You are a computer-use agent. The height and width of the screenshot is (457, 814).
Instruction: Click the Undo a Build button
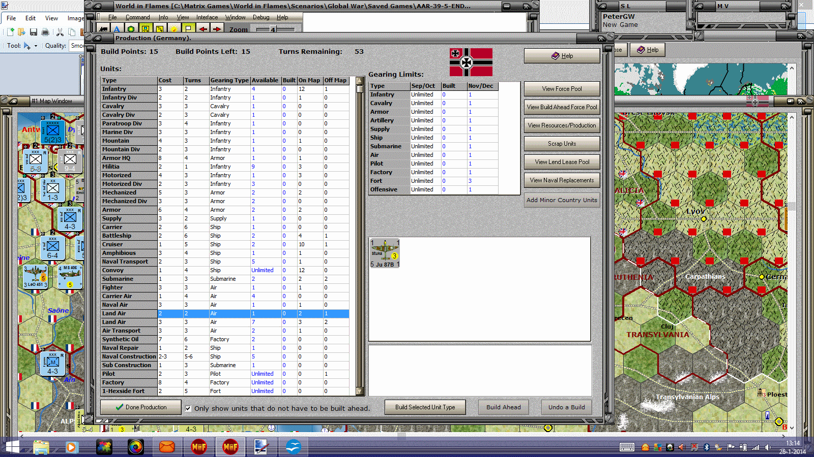pyautogui.click(x=567, y=407)
